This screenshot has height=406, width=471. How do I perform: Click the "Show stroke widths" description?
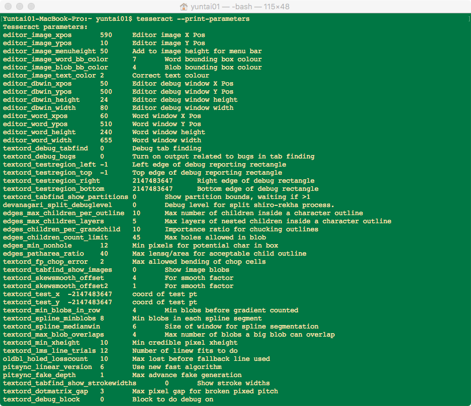tap(233, 384)
